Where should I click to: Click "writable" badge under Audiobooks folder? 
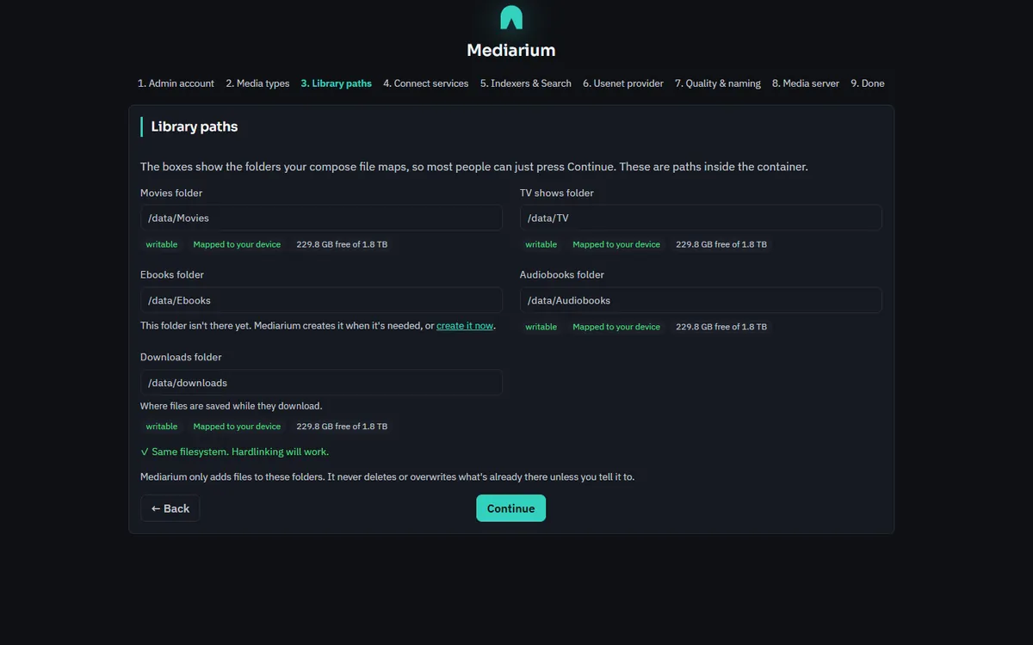pos(541,327)
